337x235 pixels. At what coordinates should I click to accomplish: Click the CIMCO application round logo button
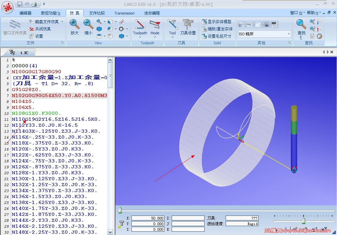8,7
